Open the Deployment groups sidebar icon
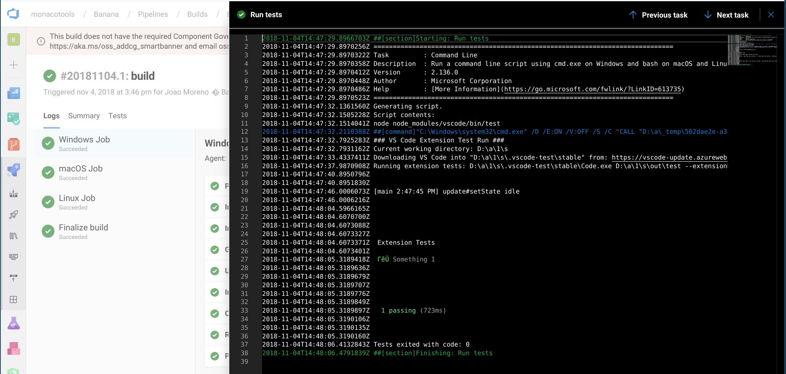The height and width of the screenshot is (374, 786). point(14,278)
